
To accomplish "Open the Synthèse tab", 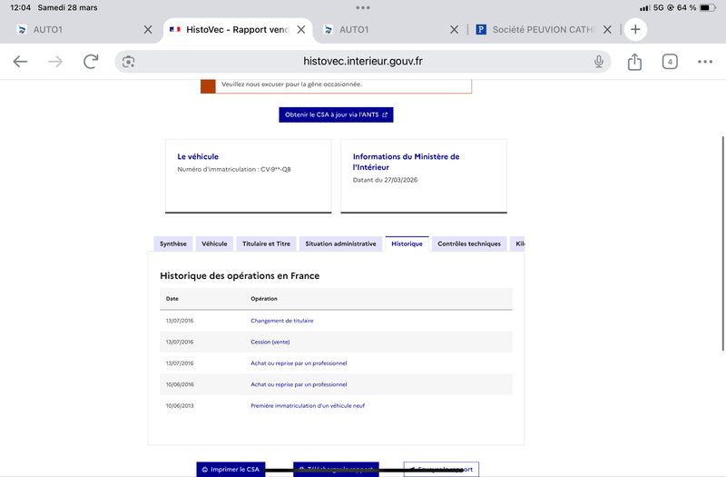I will [x=172, y=243].
